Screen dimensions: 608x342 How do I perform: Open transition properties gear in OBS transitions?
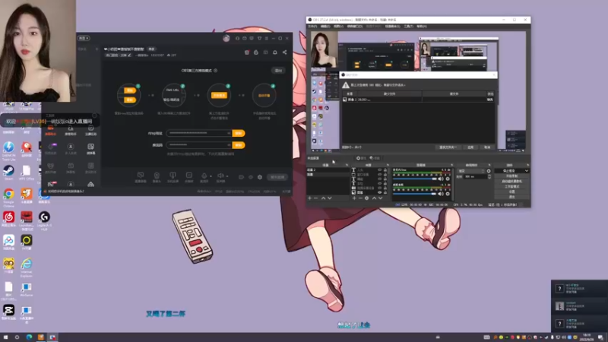tap(489, 171)
